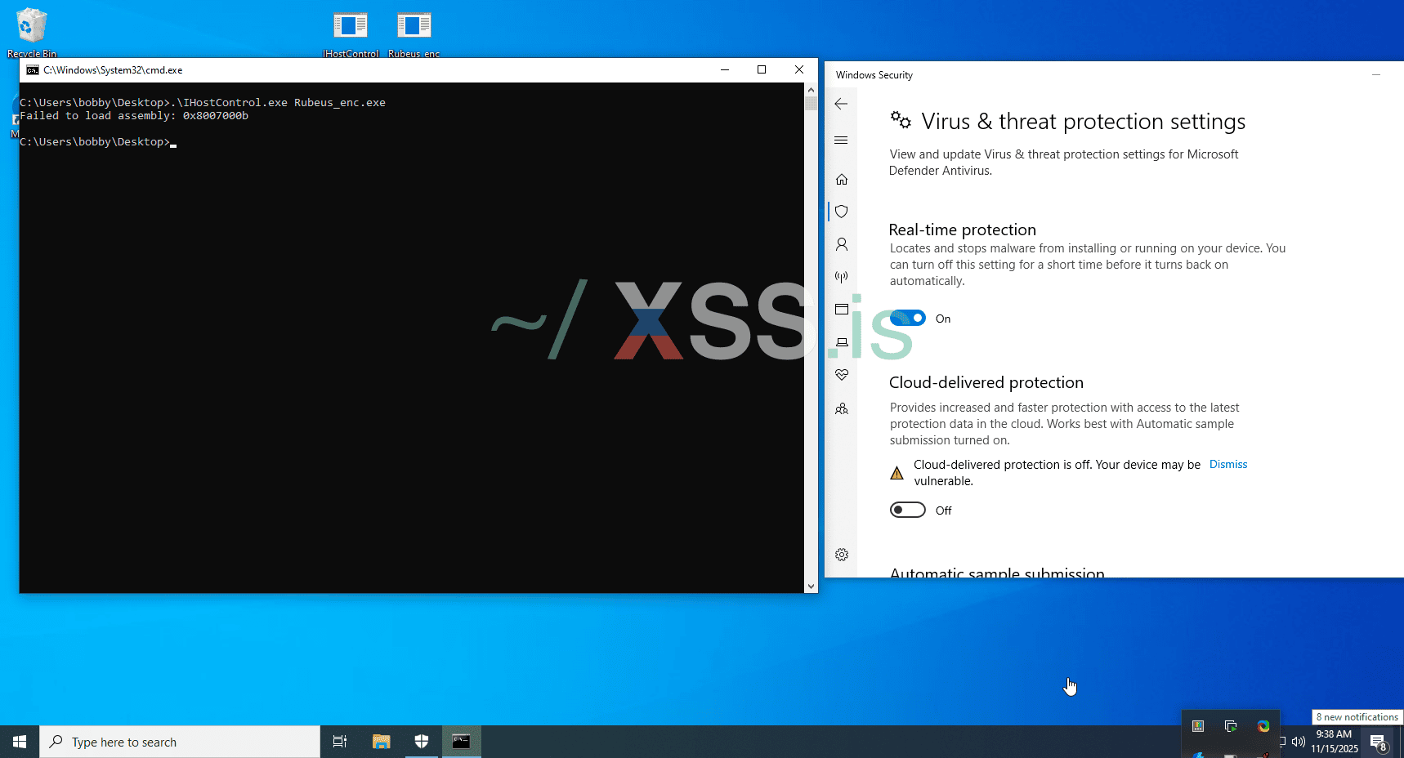Open Device security in the sidebar

pos(842,342)
